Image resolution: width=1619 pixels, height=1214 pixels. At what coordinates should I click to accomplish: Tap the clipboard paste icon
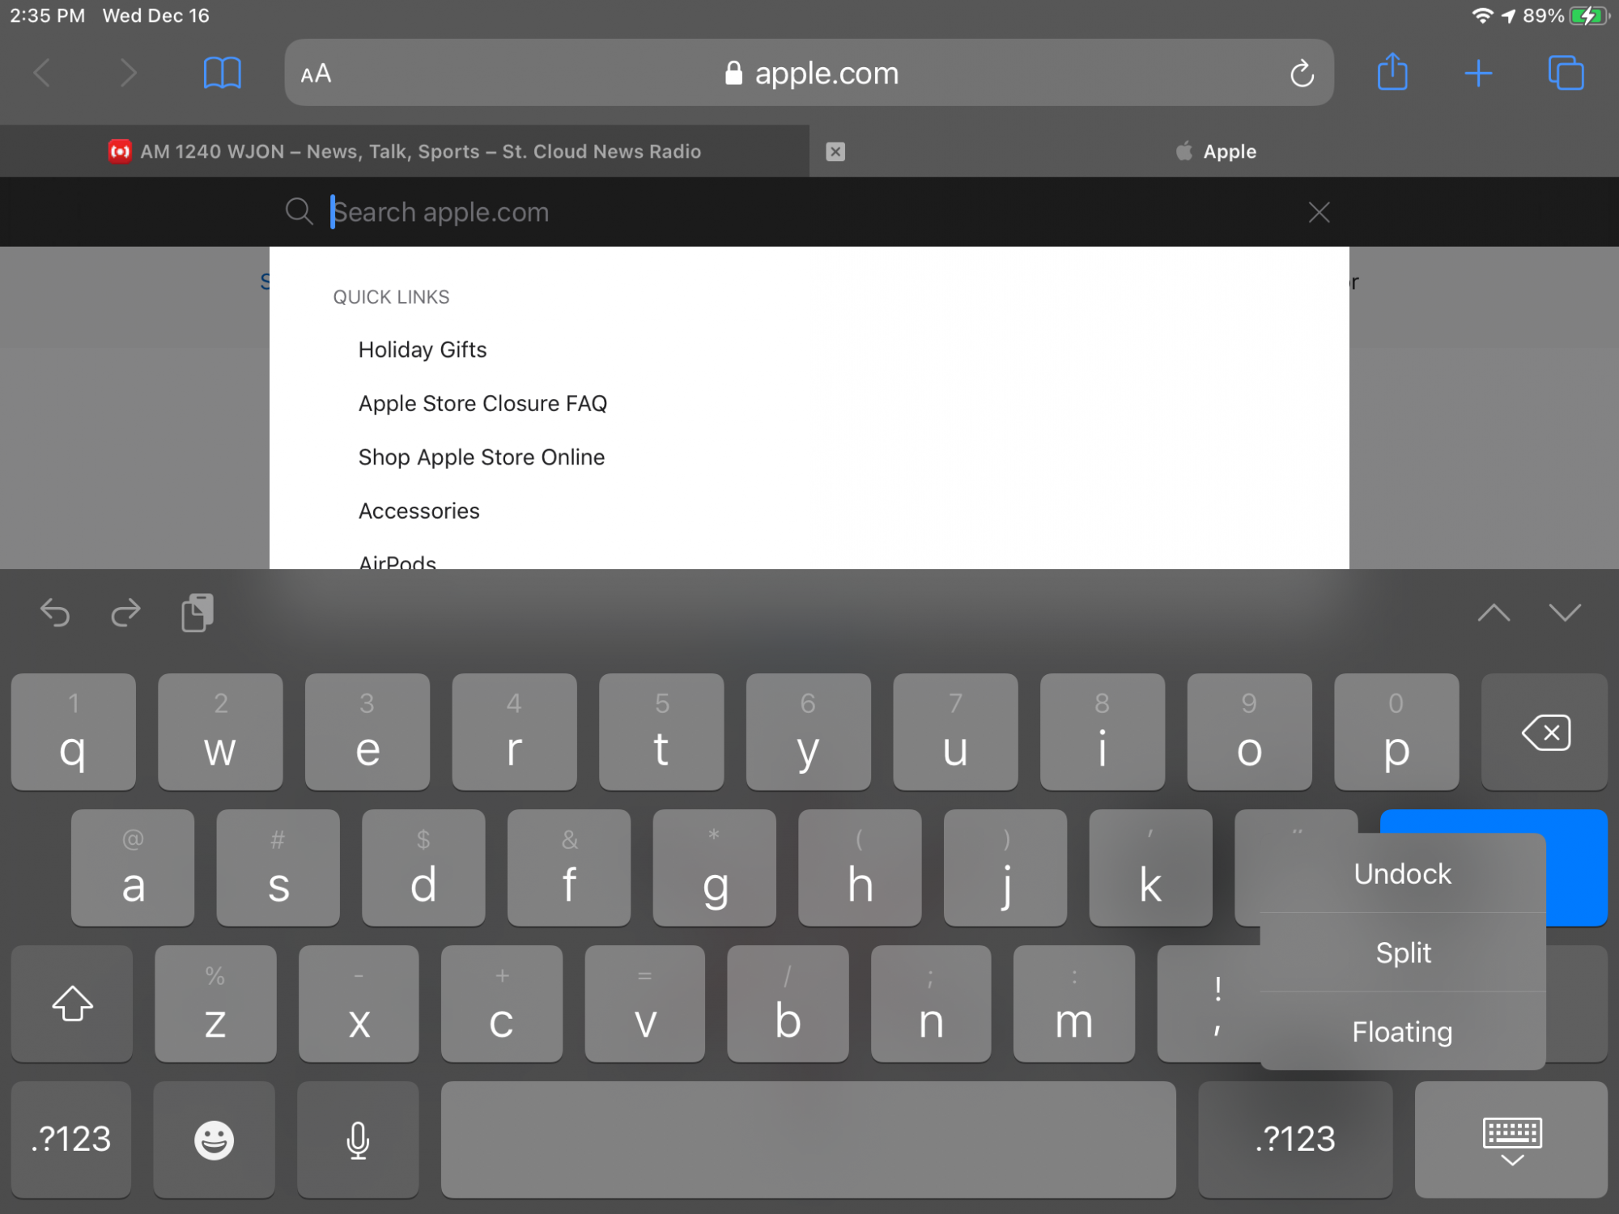(197, 613)
